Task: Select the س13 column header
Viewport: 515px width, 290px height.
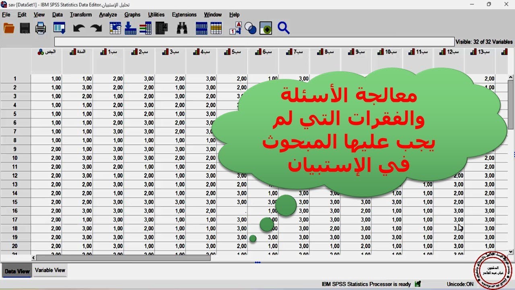Action: (x=480, y=61)
